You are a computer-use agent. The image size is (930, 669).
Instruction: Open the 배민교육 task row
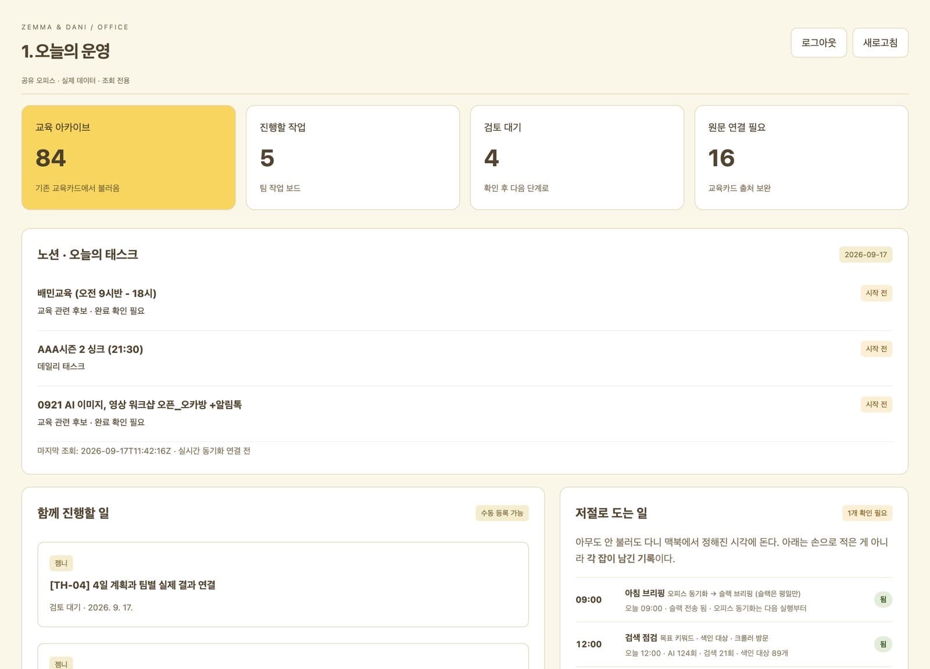click(x=464, y=301)
